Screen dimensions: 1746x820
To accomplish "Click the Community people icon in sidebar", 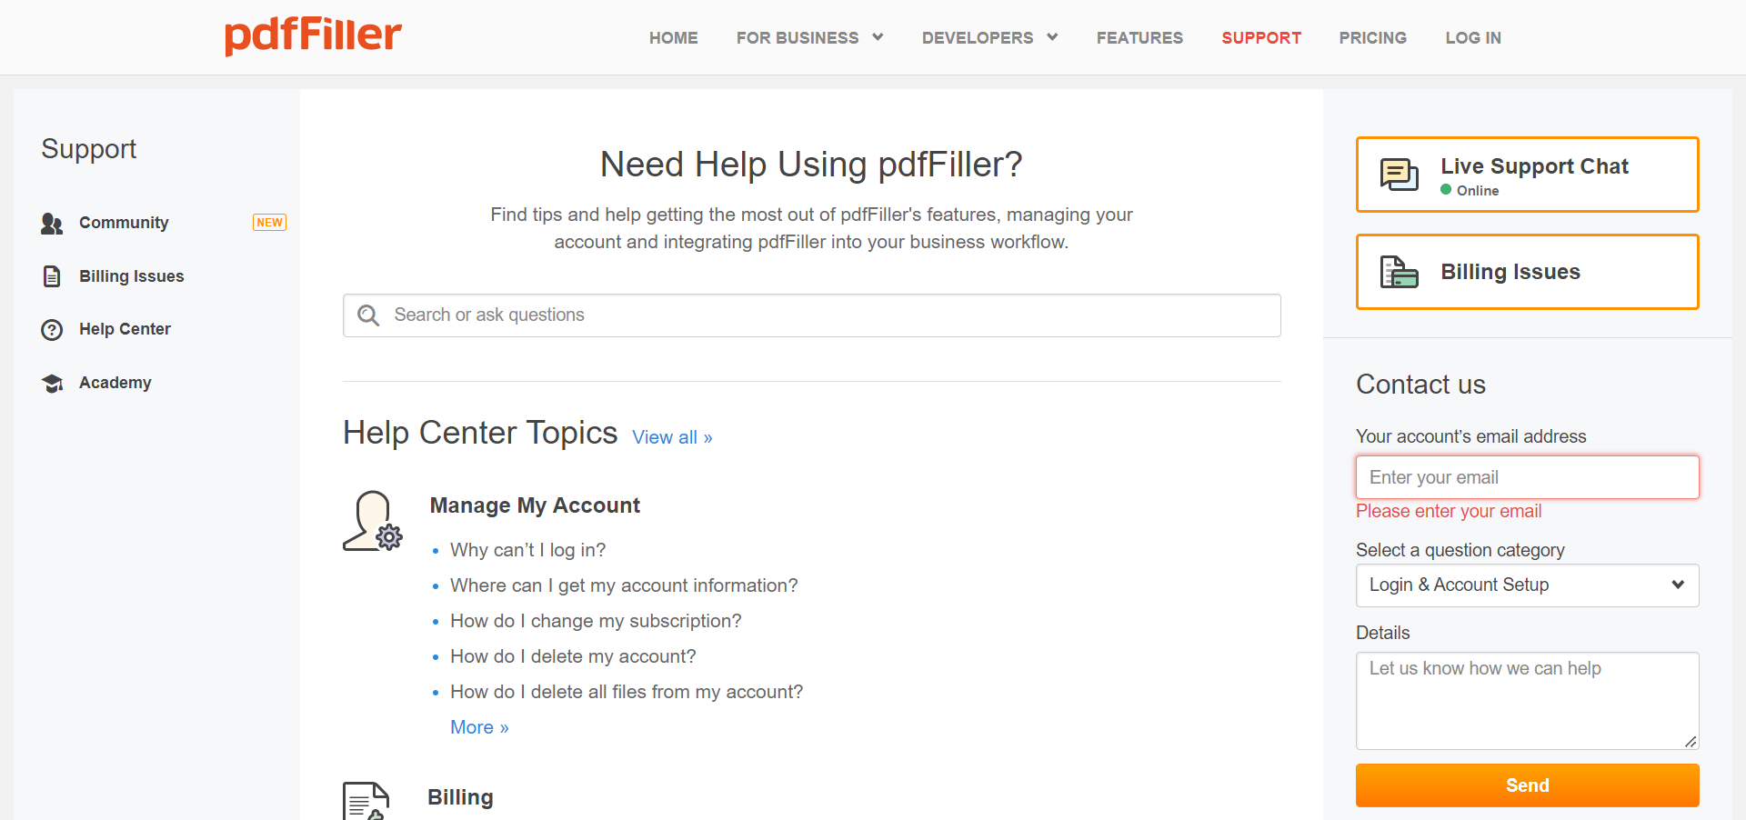I will click(52, 224).
